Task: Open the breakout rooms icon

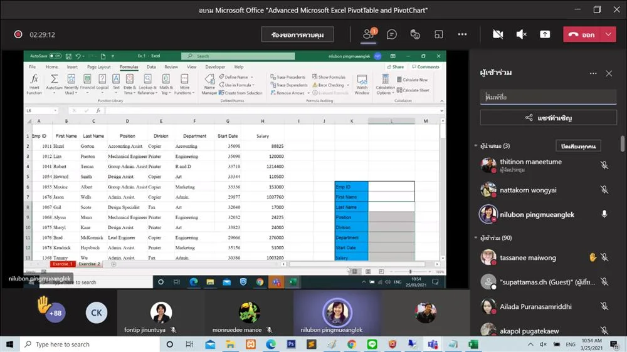Action: point(439,34)
